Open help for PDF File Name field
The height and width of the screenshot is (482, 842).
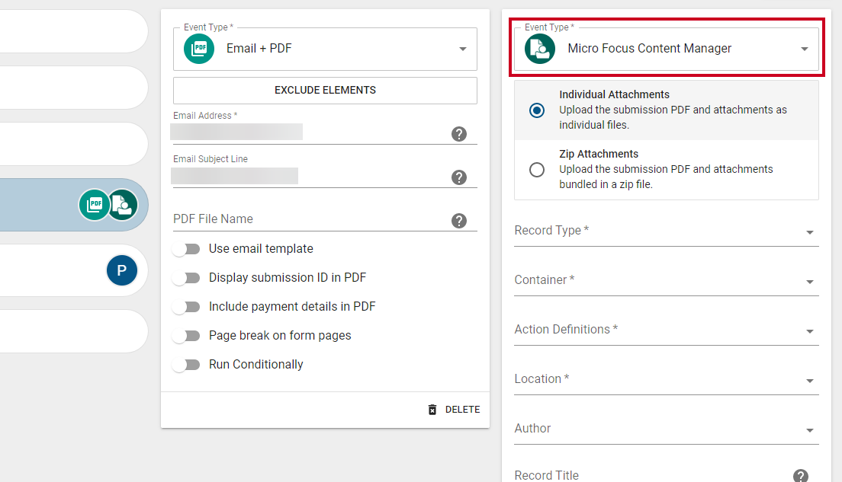(459, 221)
